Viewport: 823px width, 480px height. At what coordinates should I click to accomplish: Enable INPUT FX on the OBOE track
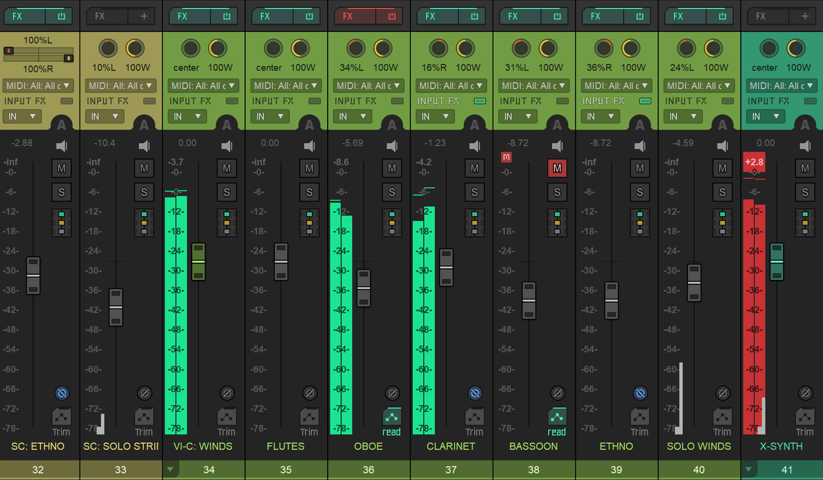(397, 101)
